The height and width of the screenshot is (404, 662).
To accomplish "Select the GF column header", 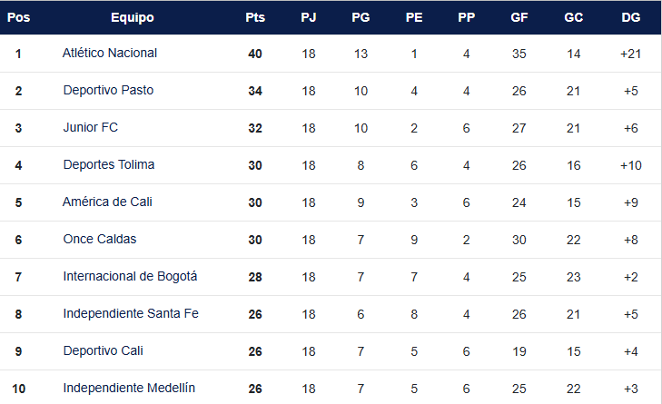I will [519, 17].
